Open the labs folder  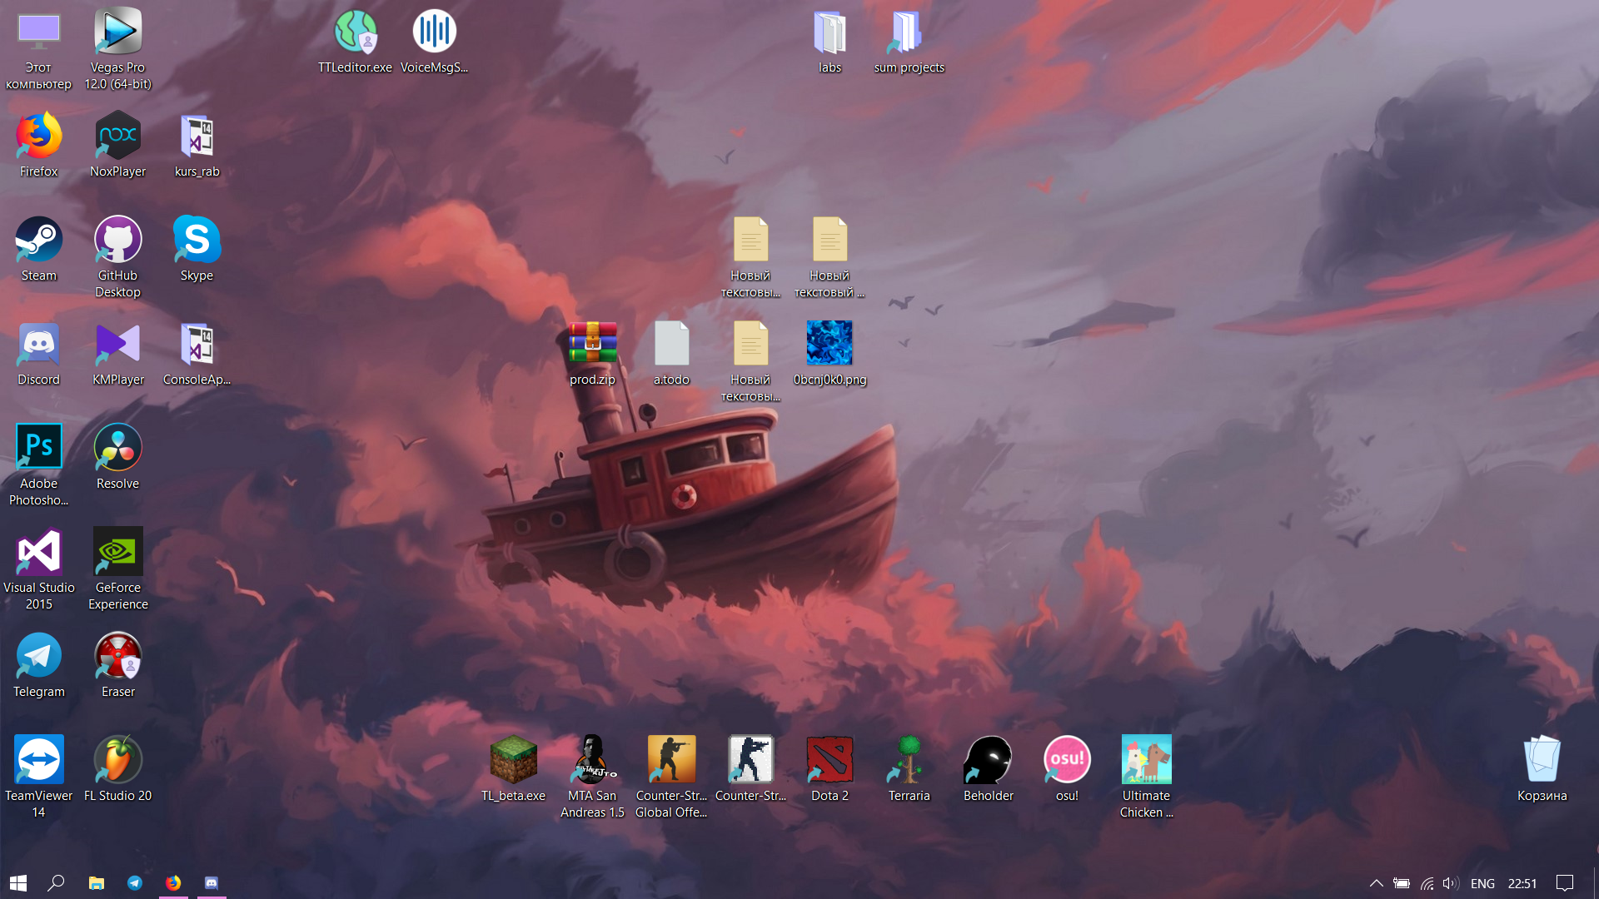pos(829,42)
